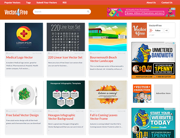Open the About Us page

coord(151,2)
